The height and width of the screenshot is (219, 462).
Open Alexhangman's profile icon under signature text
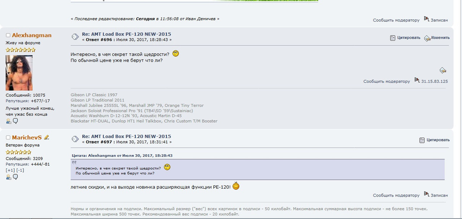coord(9,121)
